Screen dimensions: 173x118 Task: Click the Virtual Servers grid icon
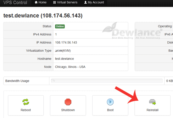pyautogui.click(x=54, y=3)
